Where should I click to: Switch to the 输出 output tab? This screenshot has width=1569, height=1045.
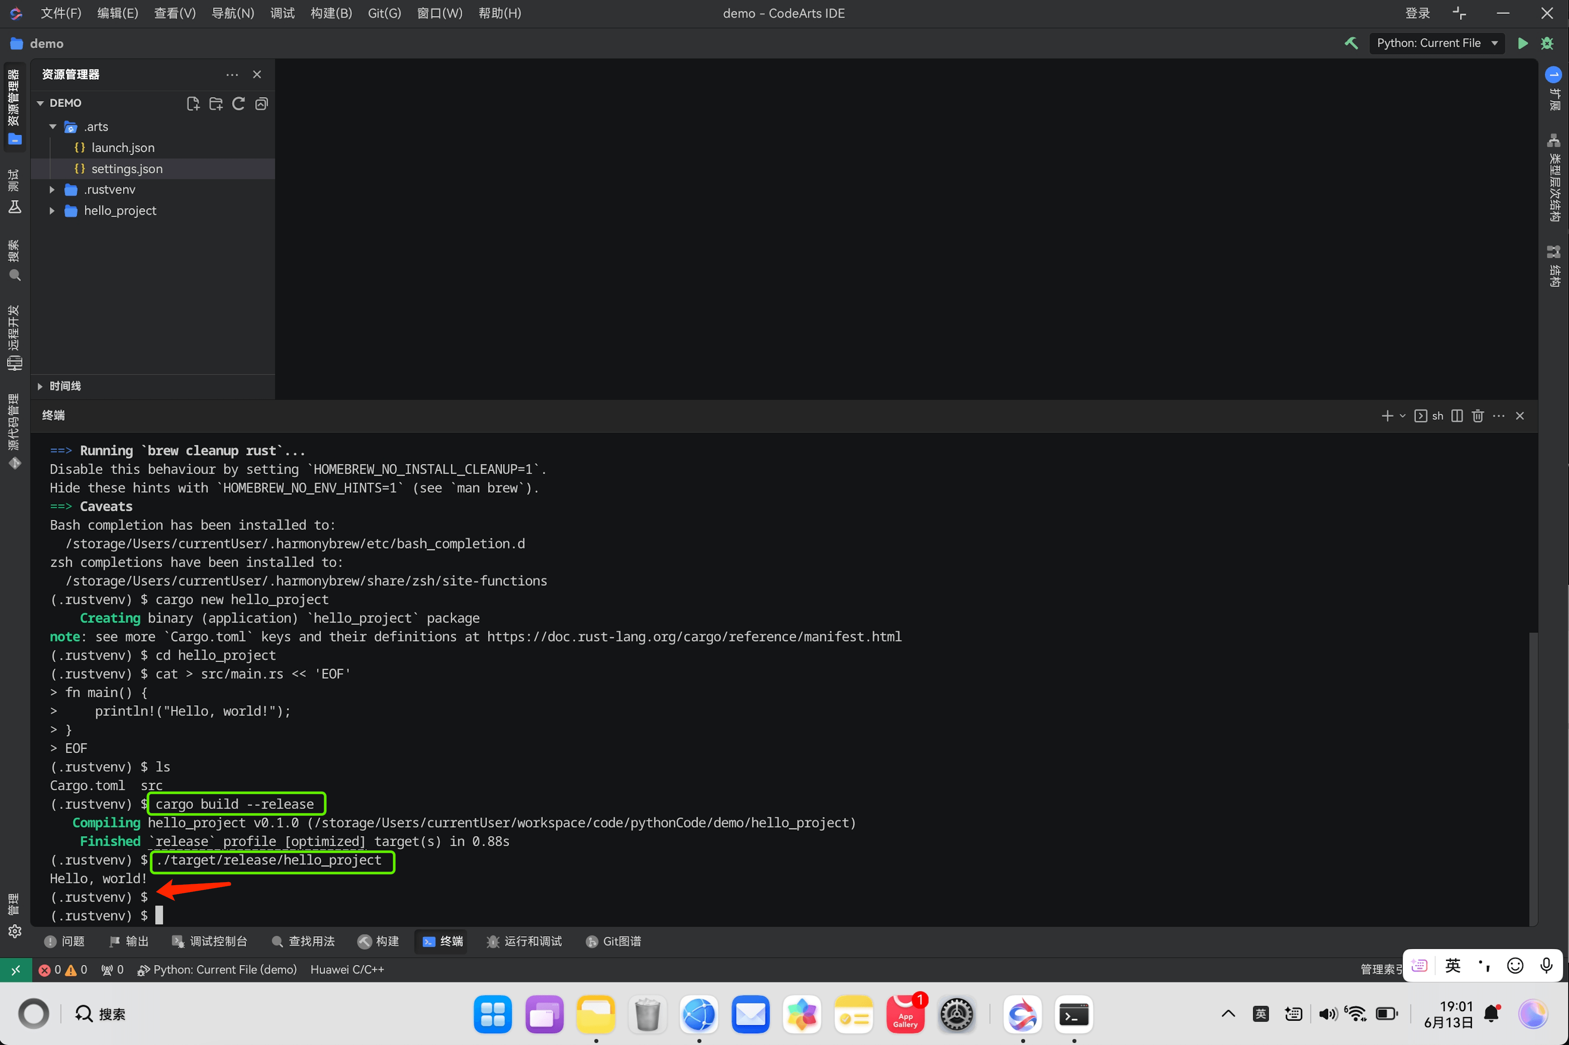(x=129, y=941)
